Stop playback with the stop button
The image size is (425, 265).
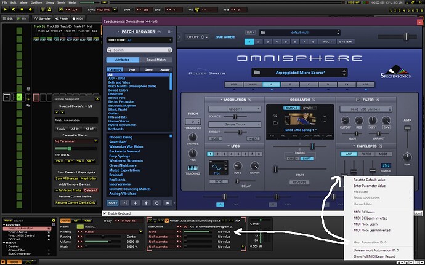pos(22,9)
